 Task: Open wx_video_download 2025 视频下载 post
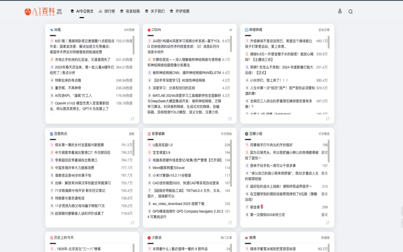178,204
